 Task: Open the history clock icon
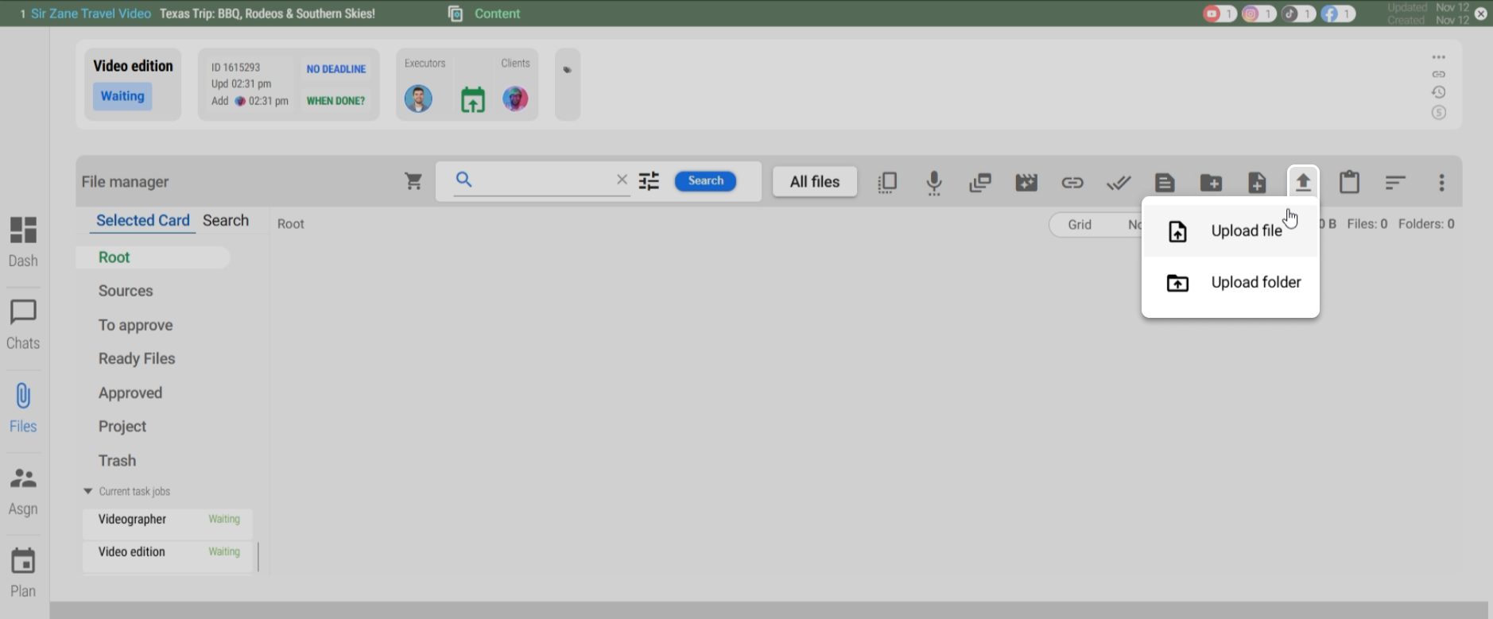pyautogui.click(x=1438, y=92)
